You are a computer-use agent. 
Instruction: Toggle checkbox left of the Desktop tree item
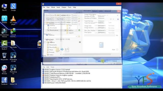[45, 42]
